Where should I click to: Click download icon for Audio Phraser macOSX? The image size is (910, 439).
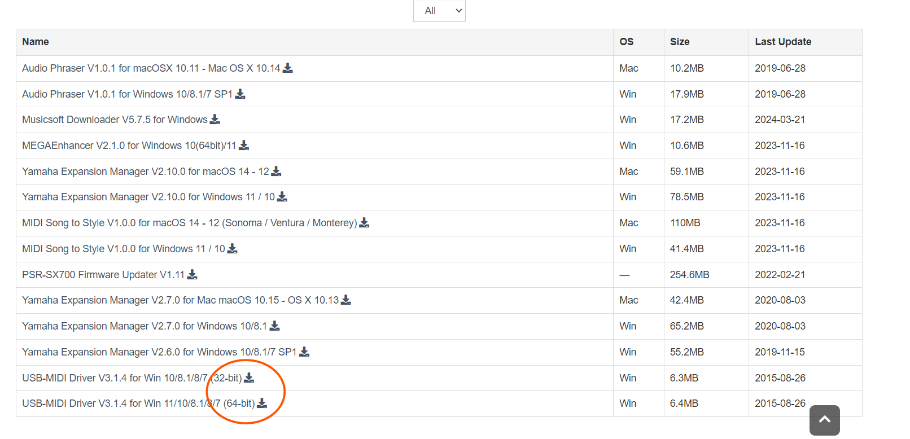point(288,68)
